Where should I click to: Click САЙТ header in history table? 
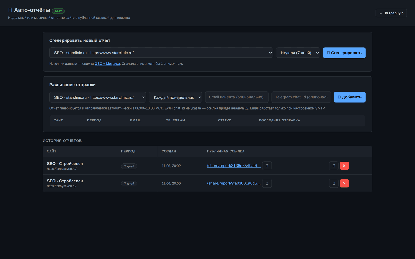[x=52, y=151]
